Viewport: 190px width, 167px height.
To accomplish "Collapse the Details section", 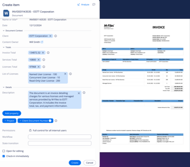I will pyautogui.click(x=4, y=87).
